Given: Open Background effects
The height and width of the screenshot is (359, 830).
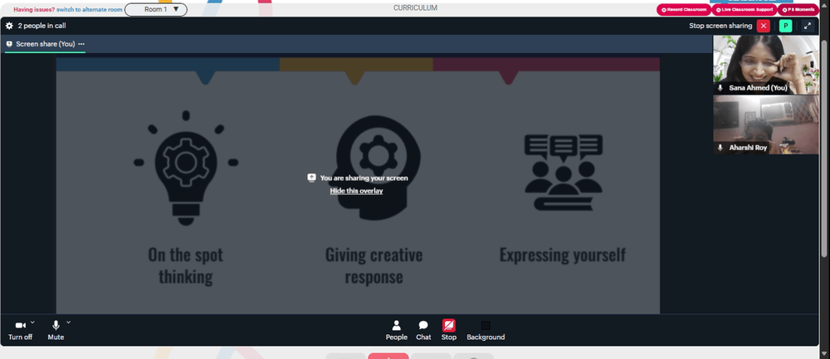Looking at the screenshot, I should pyautogui.click(x=486, y=331).
